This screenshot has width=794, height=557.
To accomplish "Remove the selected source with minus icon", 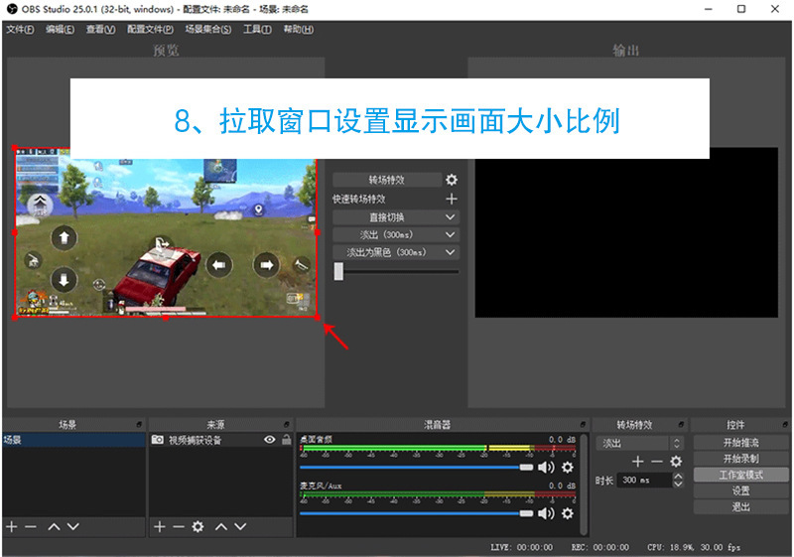I will coord(179,527).
